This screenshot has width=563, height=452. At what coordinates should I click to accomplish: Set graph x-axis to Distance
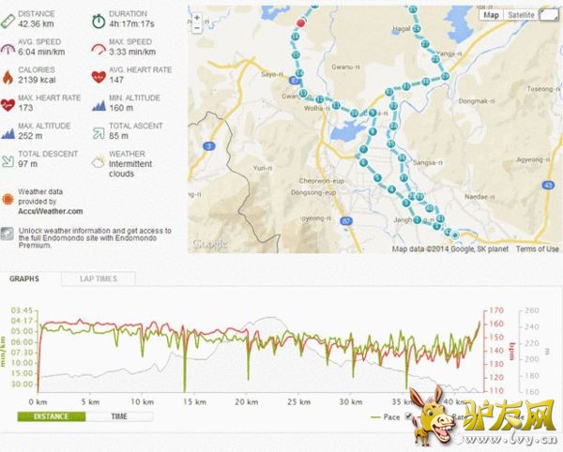(x=51, y=416)
